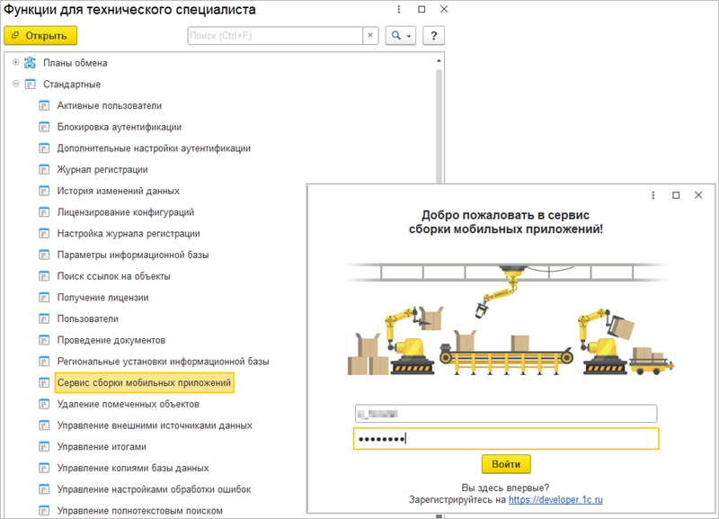Image resolution: width=719 pixels, height=519 pixels.
Task: Select Параметры информационной базы item
Action: [133, 255]
